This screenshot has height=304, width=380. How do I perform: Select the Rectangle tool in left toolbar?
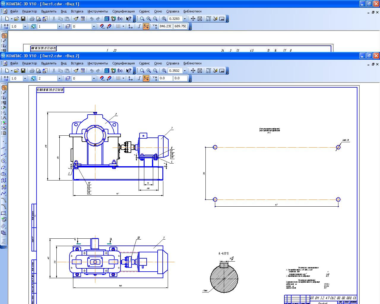[x=4, y=213]
